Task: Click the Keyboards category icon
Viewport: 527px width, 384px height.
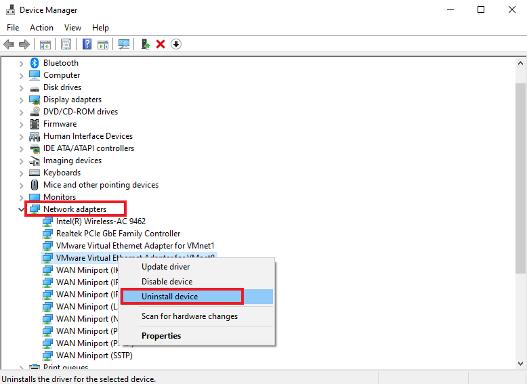Action: pyautogui.click(x=35, y=173)
